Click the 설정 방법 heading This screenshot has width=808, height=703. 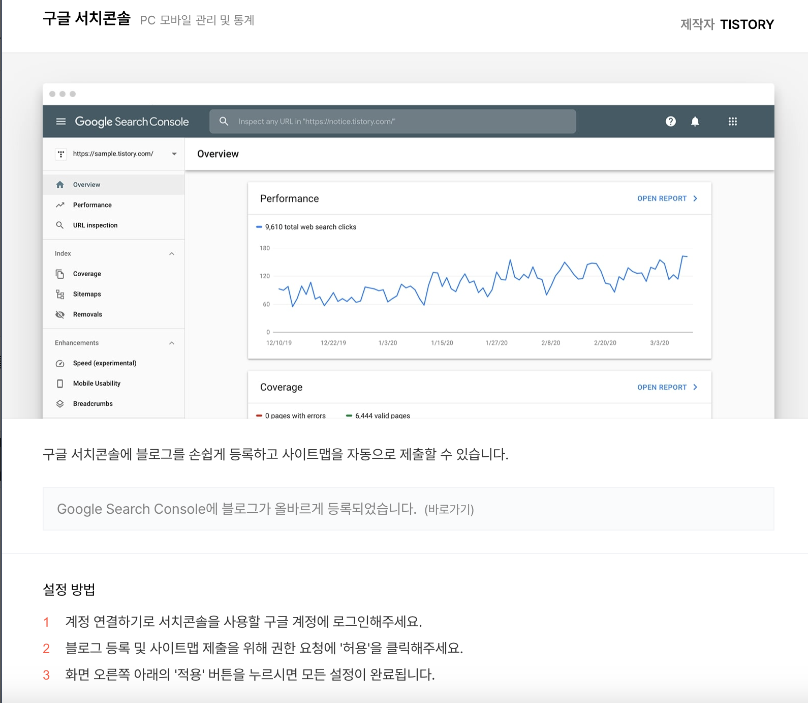tap(69, 590)
